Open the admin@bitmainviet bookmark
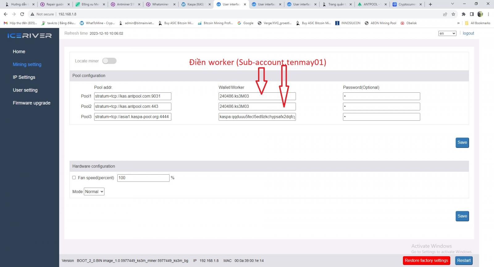This screenshot has width=494, height=267. [x=136, y=23]
